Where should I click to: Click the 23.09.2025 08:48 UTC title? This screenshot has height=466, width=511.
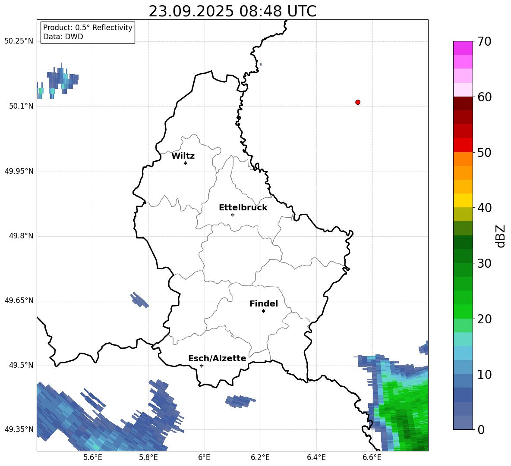click(232, 11)
